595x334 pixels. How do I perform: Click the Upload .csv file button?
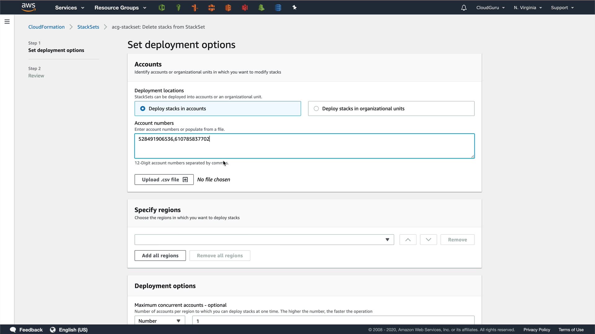[x=164, y=180]
